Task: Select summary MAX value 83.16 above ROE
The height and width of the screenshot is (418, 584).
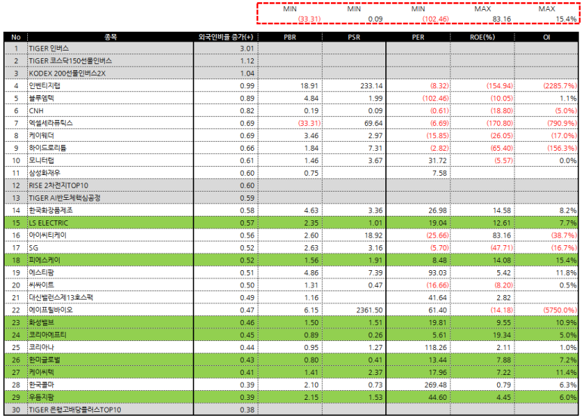Action: click(x=502, y=19)
